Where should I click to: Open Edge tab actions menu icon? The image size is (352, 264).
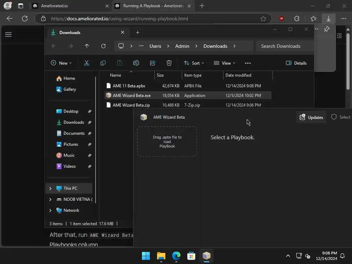click(20, 6)
